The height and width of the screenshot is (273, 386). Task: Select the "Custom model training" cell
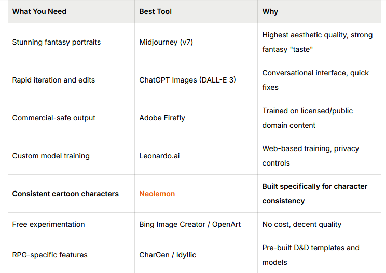point(51,156)
